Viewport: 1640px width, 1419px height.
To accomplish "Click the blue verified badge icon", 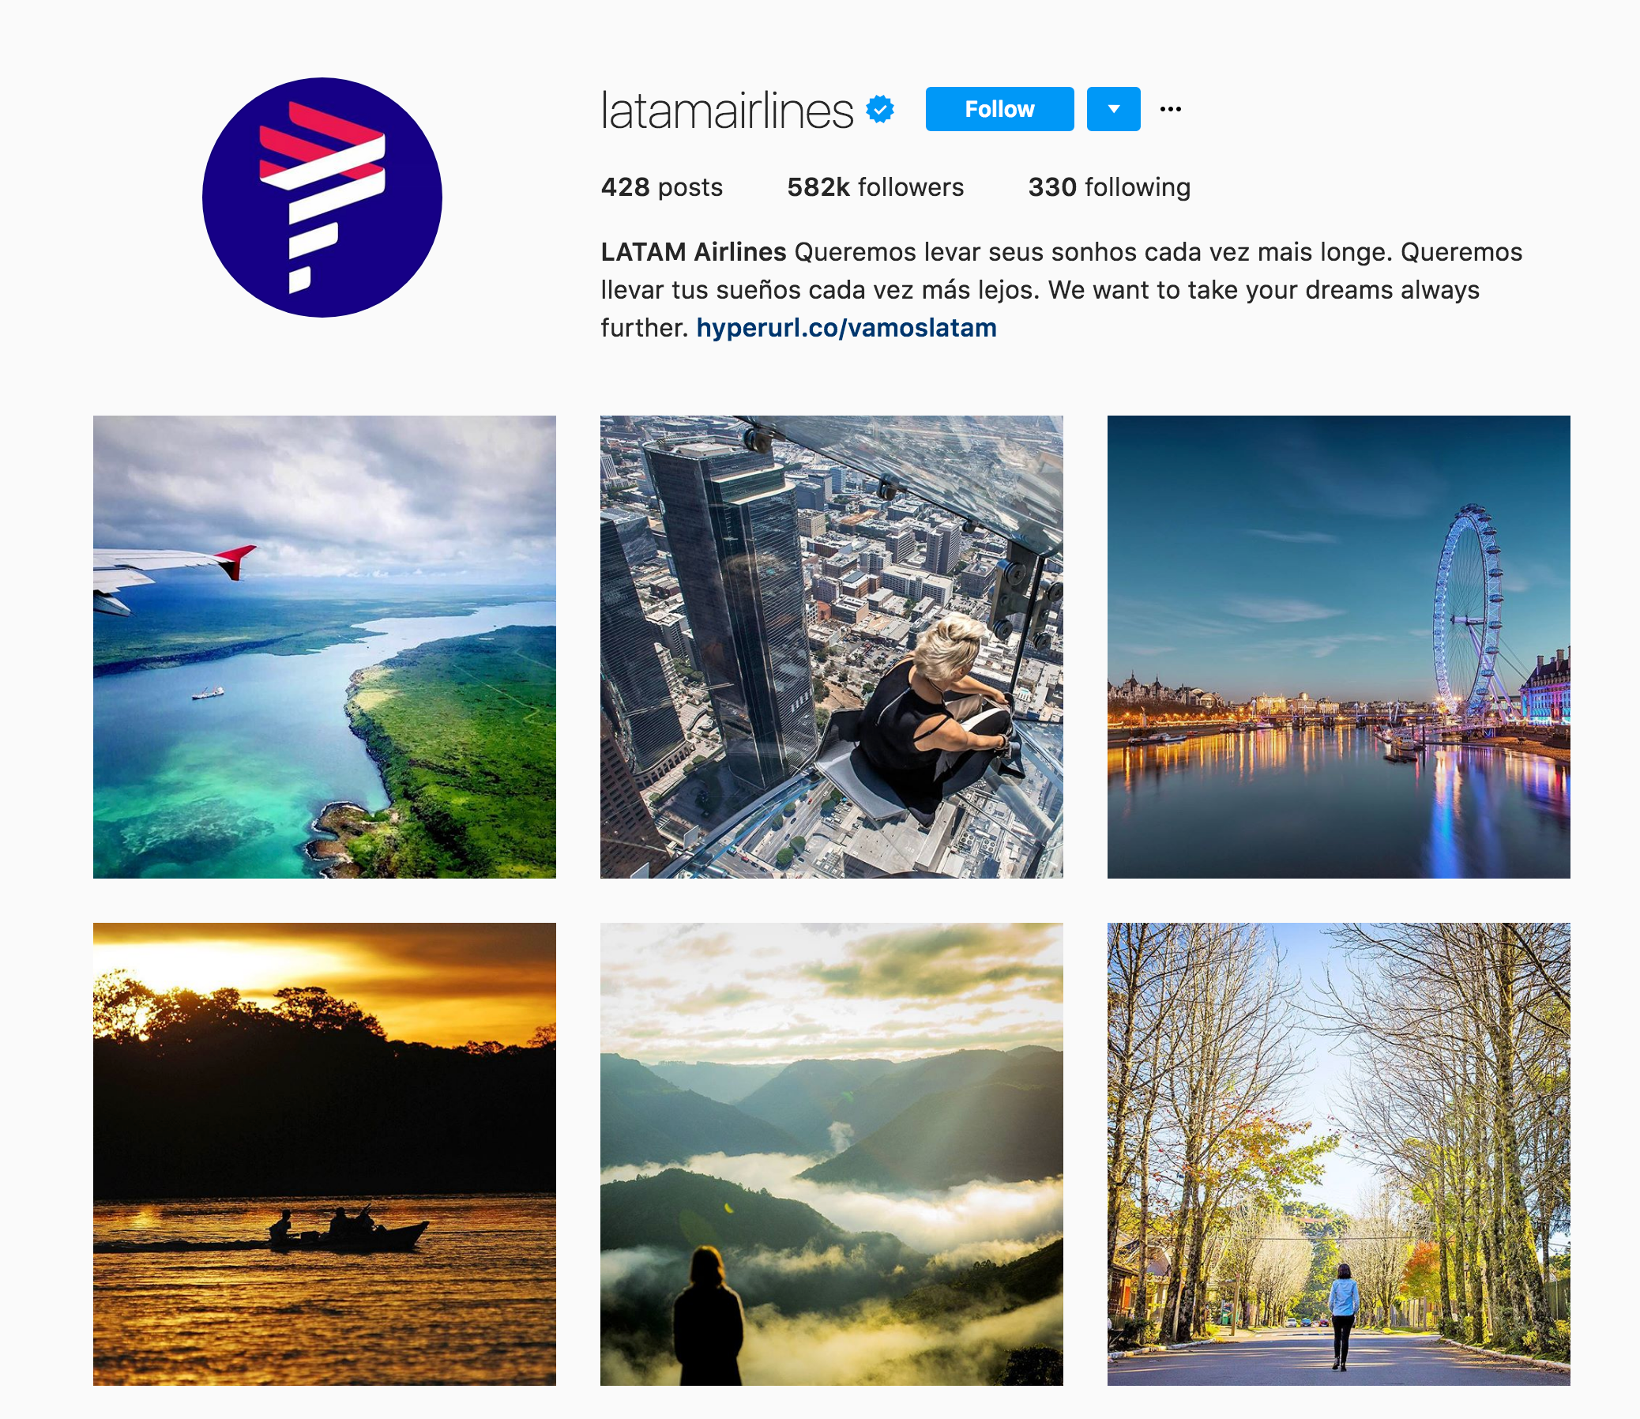I will coord(880,109).
